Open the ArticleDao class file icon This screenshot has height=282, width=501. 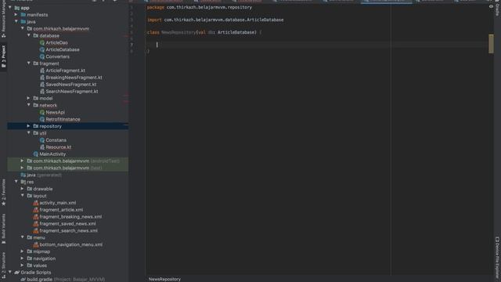(42, 42)
